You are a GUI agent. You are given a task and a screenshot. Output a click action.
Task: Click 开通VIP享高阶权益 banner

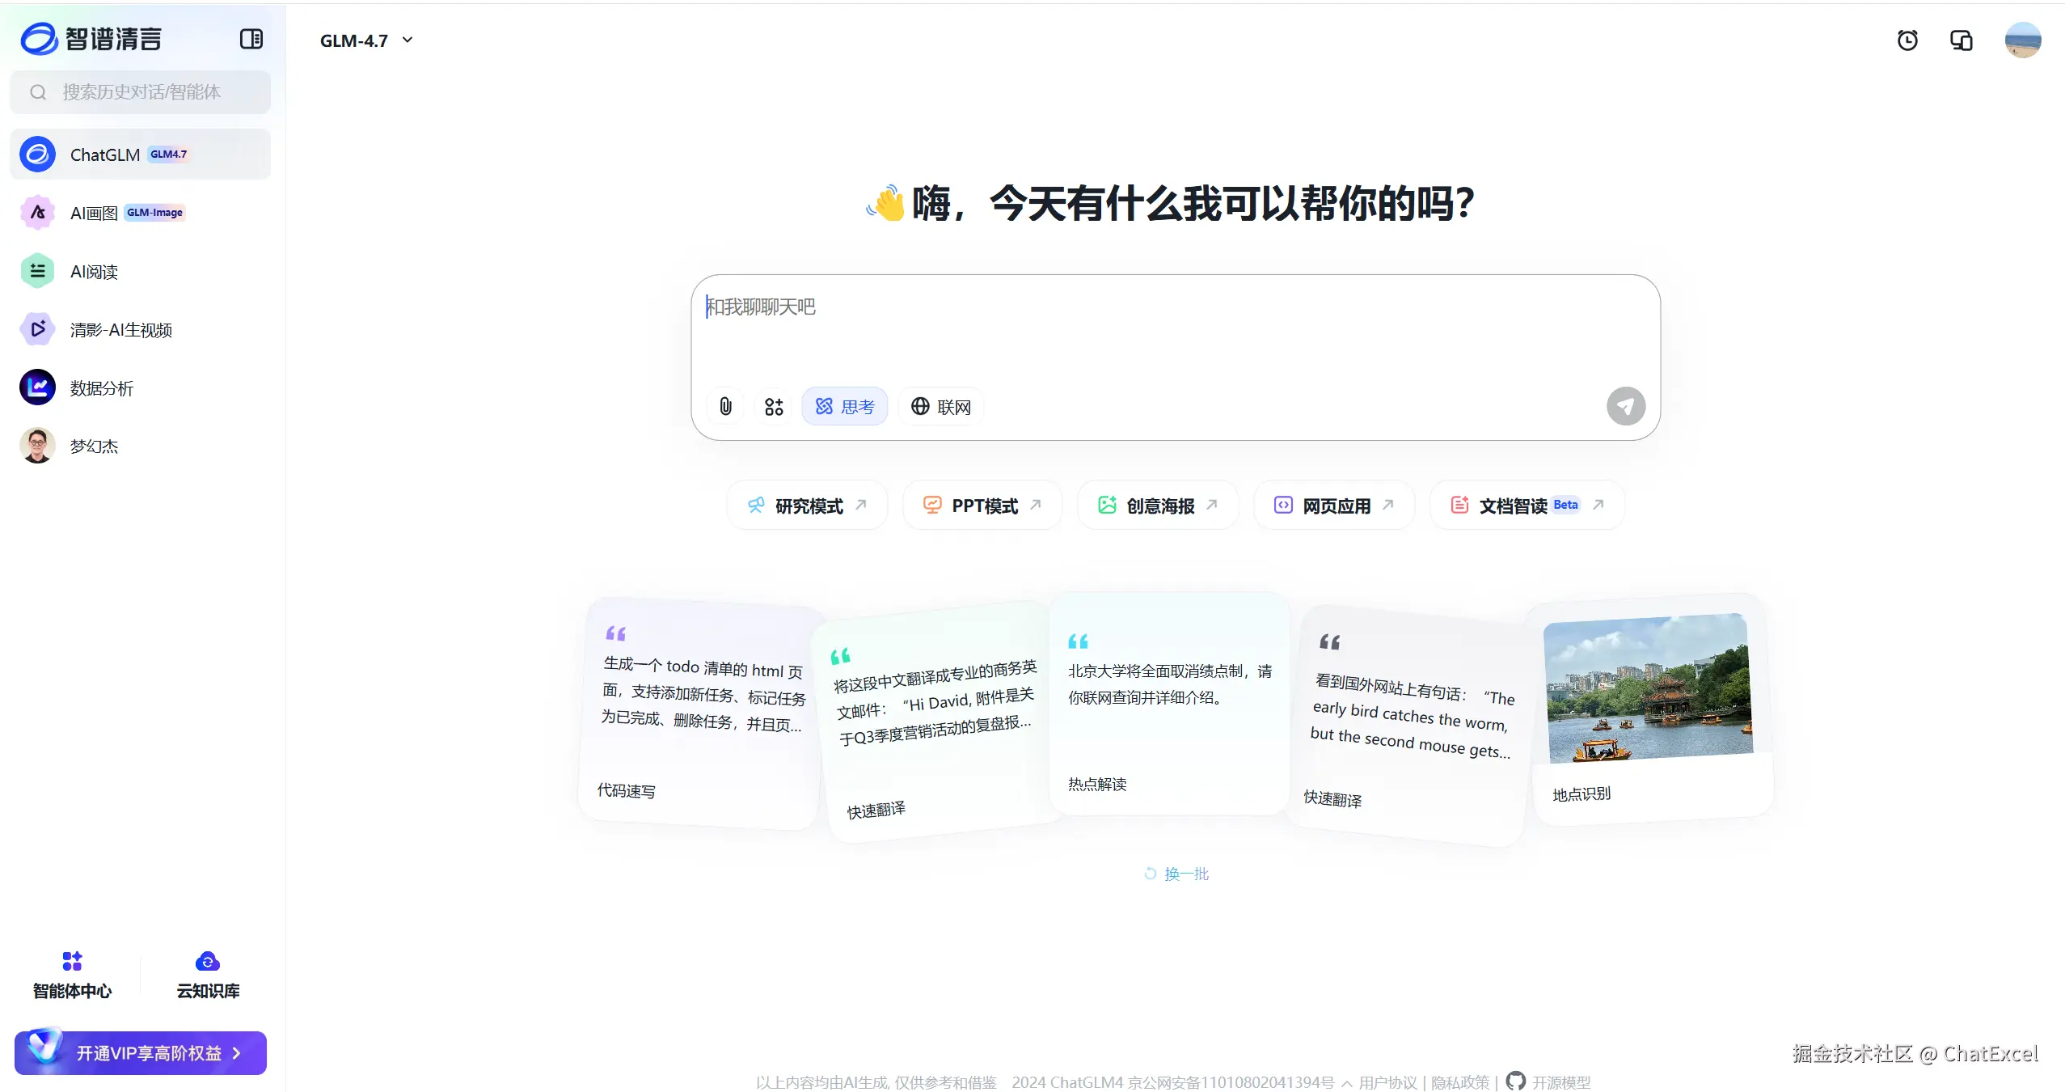point(141,1052)
